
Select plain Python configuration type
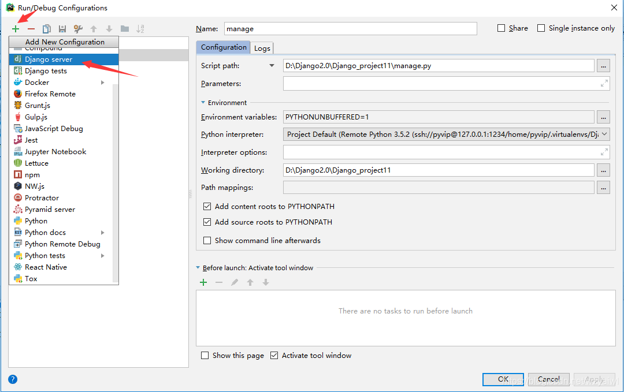tap(61, 221)
